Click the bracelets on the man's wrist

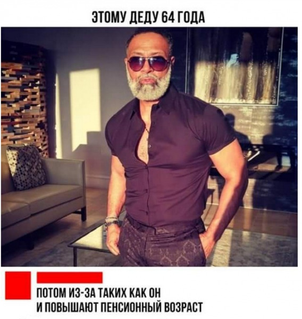112,221
